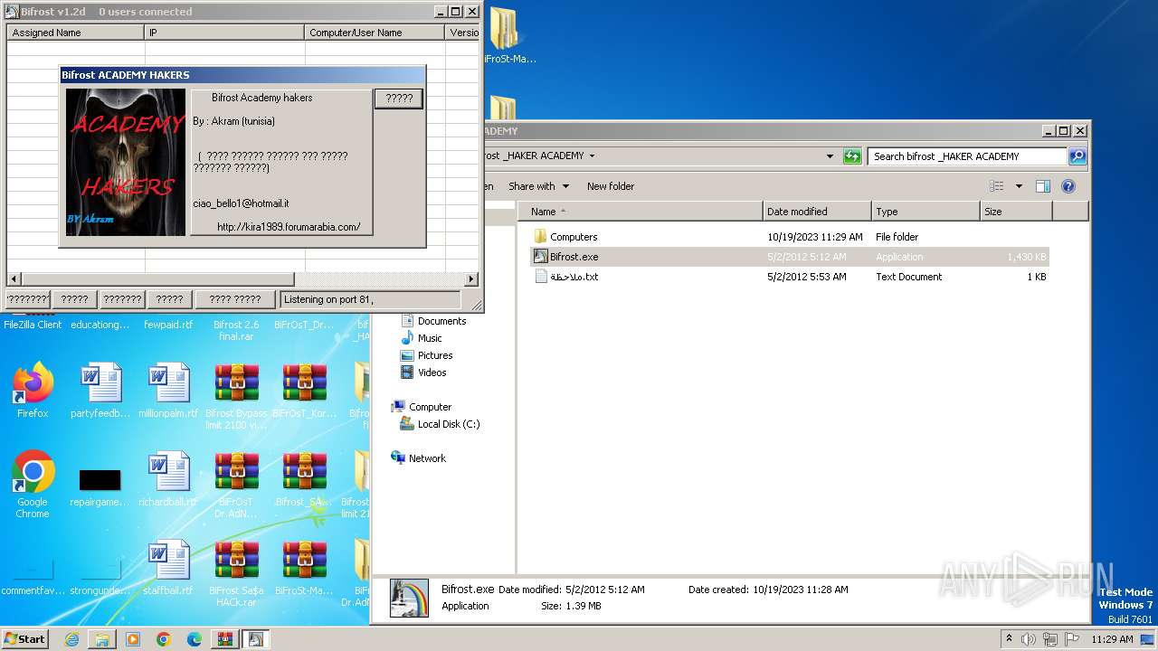Select the millionpalm.rtf document icon
Screen dimensions: 1158x651
(x=168, y=391)
